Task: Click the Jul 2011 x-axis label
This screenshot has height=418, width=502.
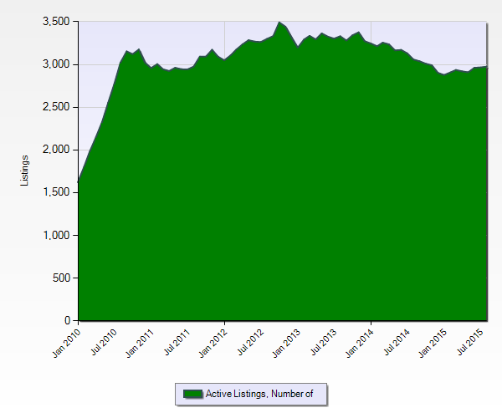Action: [177, 342]
